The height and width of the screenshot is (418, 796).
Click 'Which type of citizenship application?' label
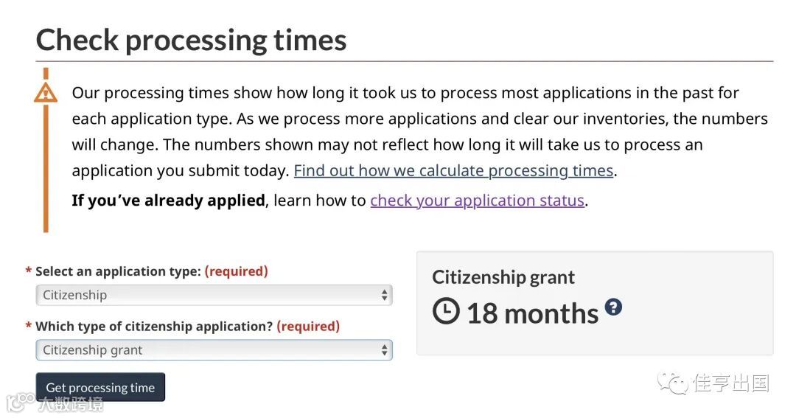(x=154, y=326)
